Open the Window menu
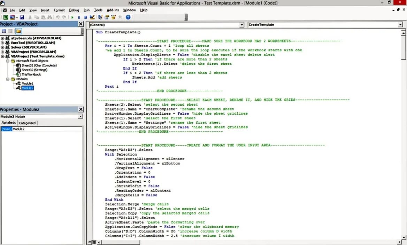 (x=129, y=10)
